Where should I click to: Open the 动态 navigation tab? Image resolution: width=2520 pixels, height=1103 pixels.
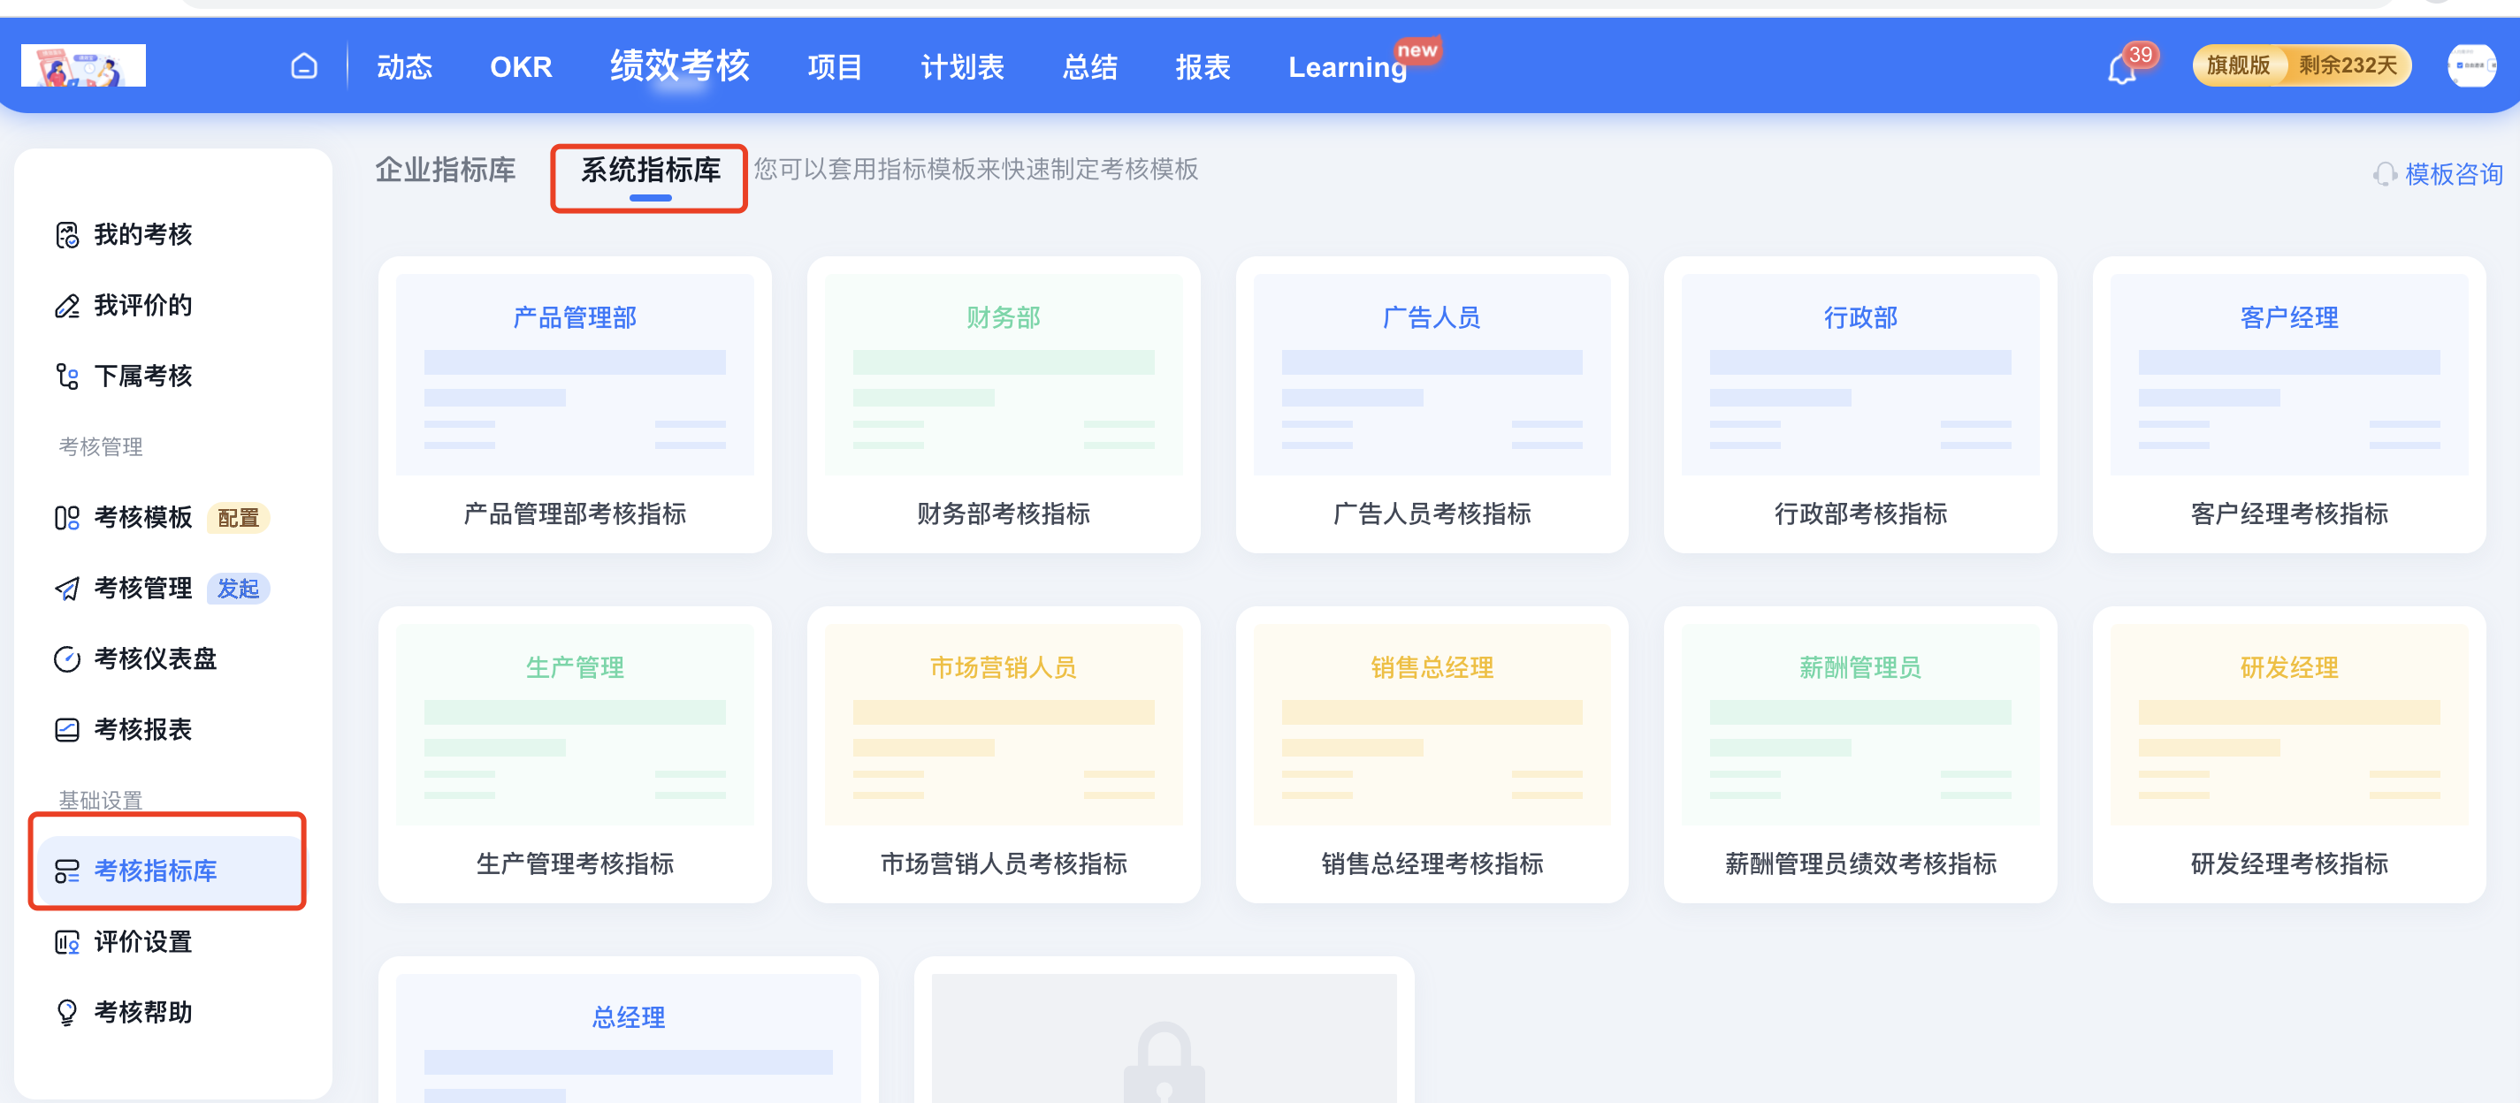pyautogui.click(x=404, y=66)
